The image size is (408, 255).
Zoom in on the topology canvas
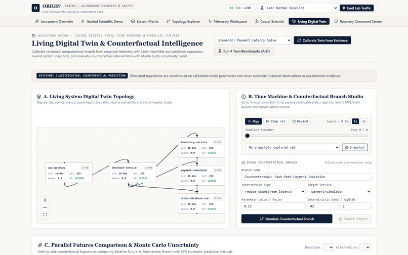45,200
